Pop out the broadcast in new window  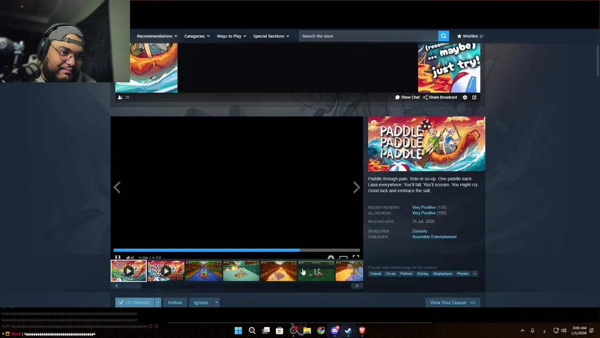click(x=474, y=97)
